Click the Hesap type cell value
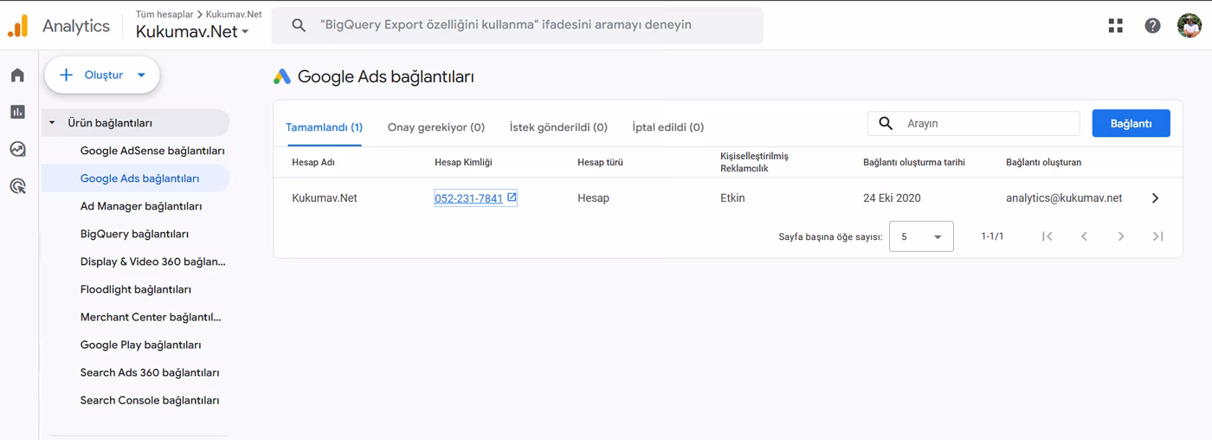 593,198
